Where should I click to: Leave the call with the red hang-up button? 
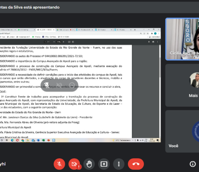pyautogui.click(x=136, y=164)
